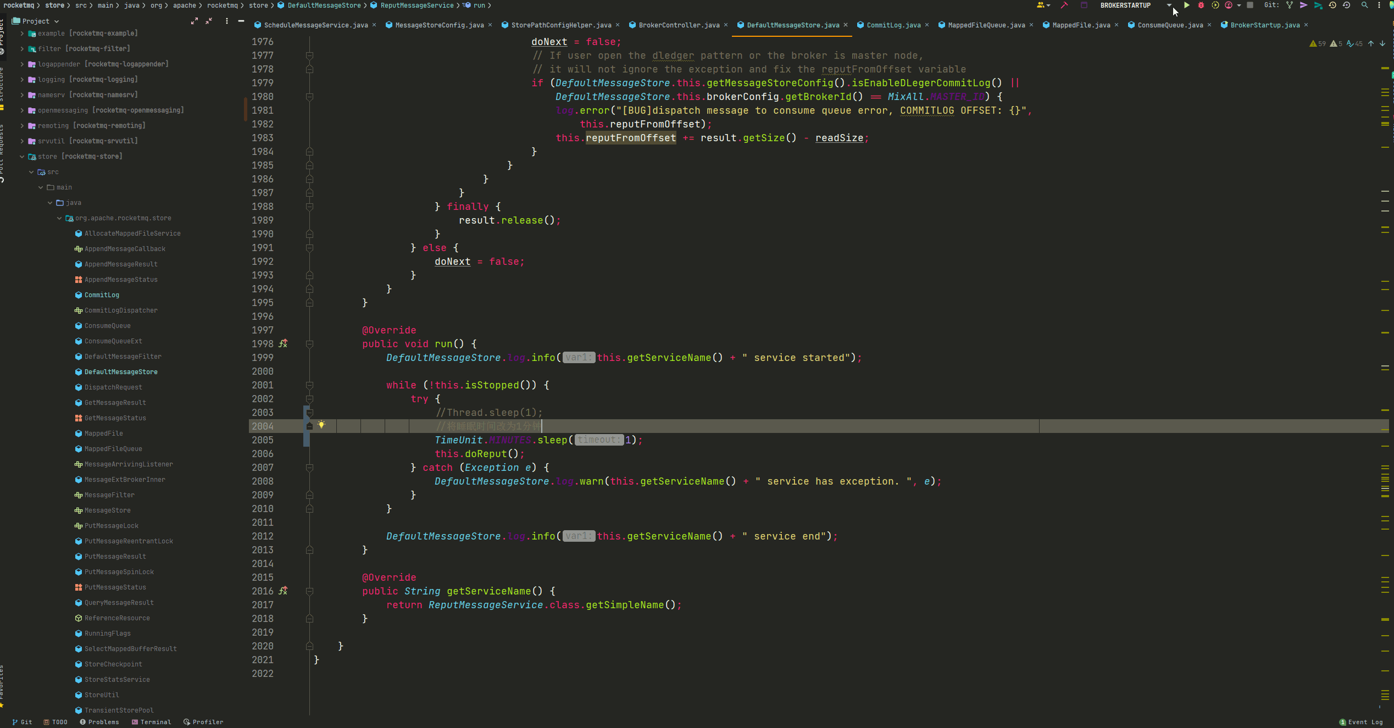
Task: Expand the remoting module in project tree
Action: (x=22, y=126)
